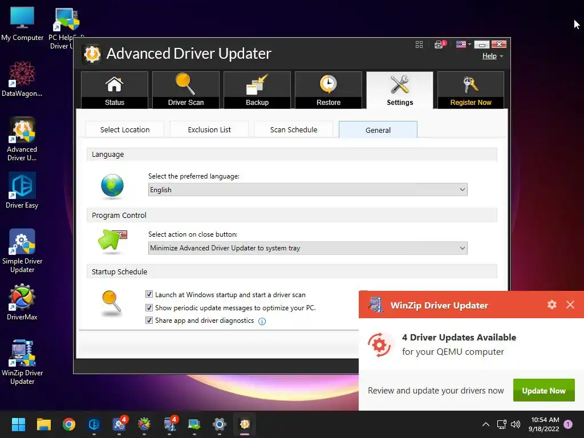Screen dimensions: 584x438
Task: Open the Driver Scan tab
Action: (185, 90)
